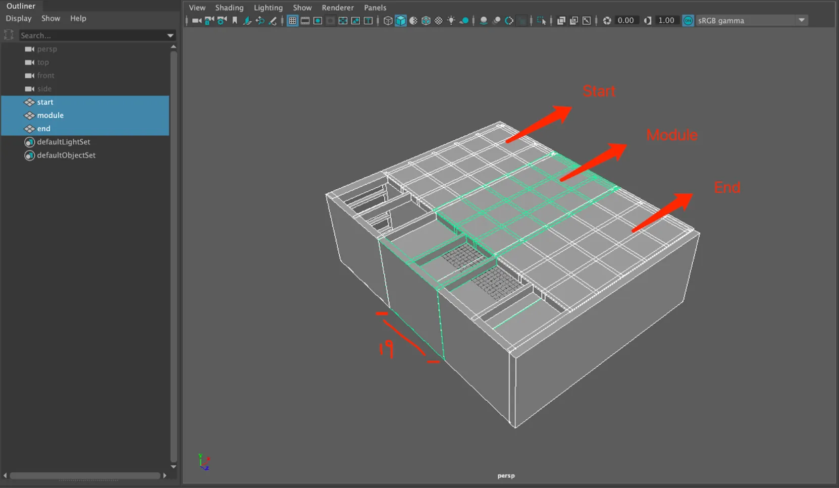This screenshot has width=839, height=488.
Task: Set the exposure value field
Action: [x=626, y=20]
